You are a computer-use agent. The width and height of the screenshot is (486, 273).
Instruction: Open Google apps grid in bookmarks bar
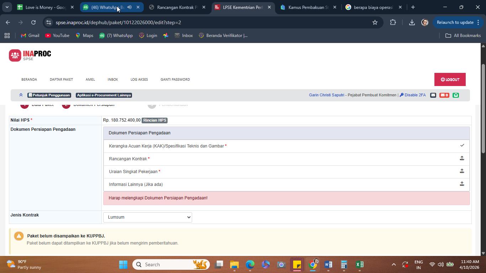pyautogui.click(x=7, y=36)
